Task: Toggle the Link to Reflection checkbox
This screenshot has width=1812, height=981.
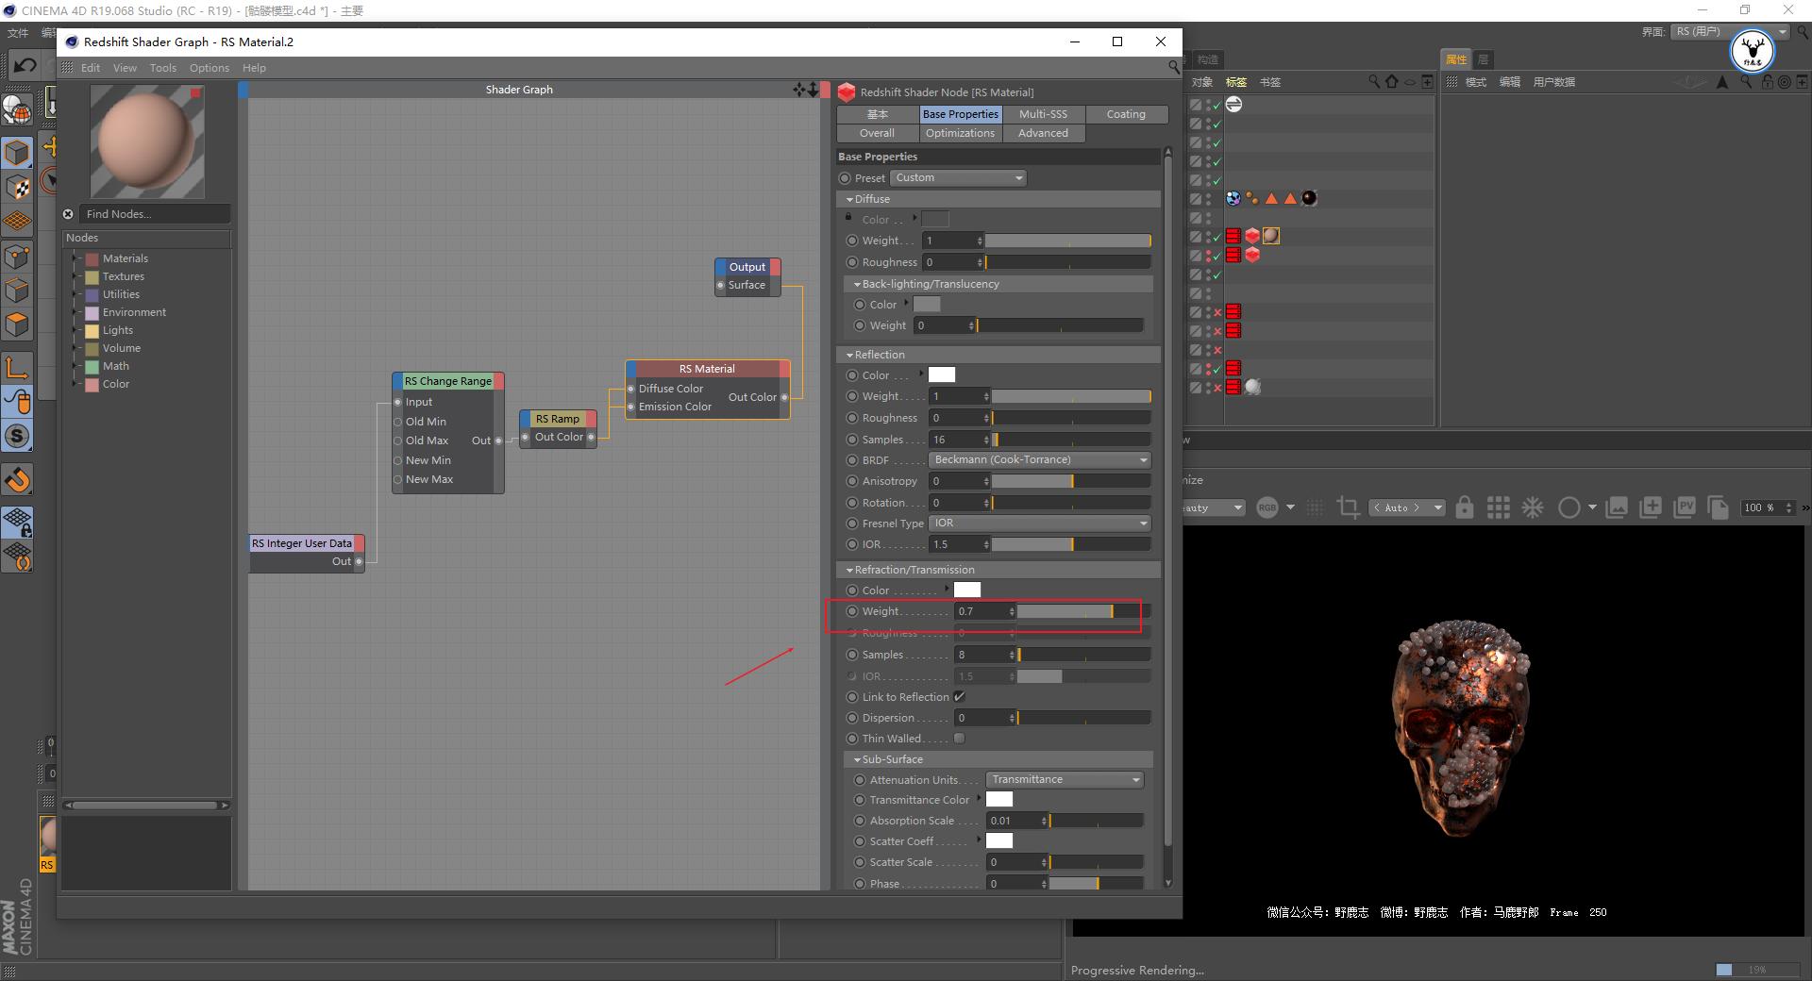Action: (x=960, y=697)
